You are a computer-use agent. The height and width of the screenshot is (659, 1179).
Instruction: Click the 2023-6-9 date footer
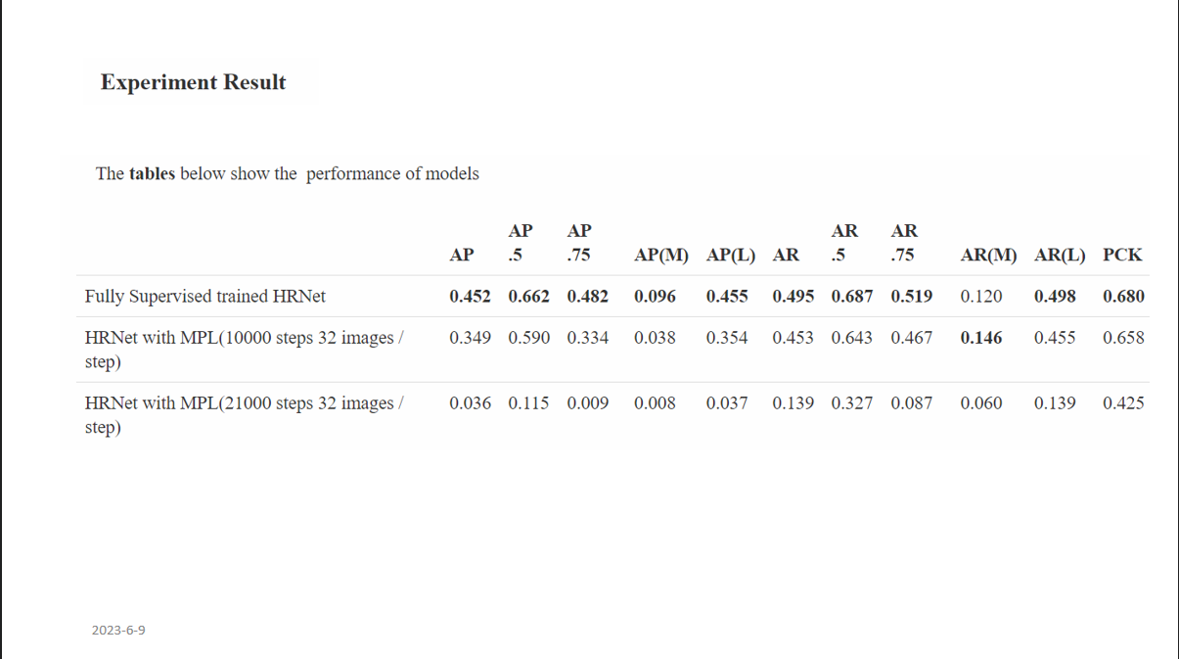(118, 630)
